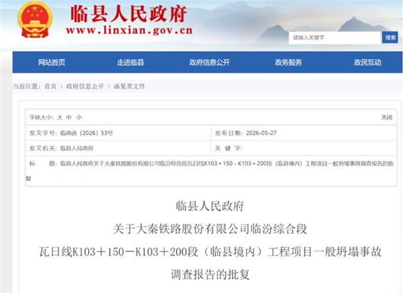404x295 pixels.
Task: Click the national emblem logo
Action: [x=35, y=20]
